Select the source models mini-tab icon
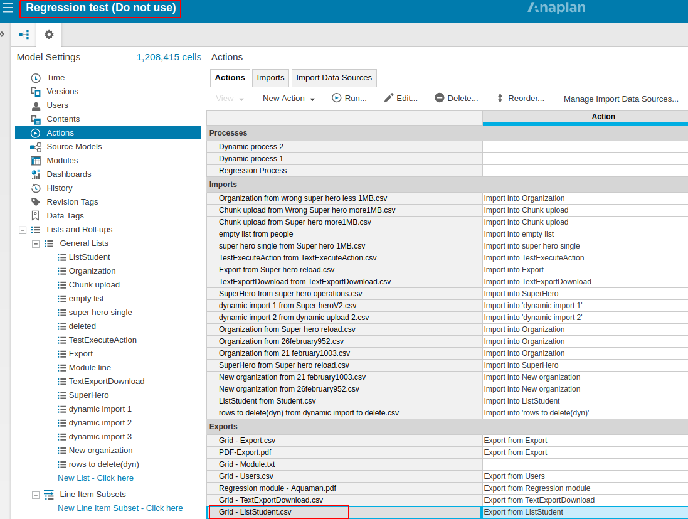 [23, 35]
